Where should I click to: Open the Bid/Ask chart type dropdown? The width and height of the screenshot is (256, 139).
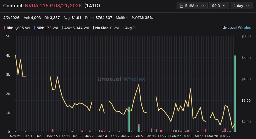coord(192,6)
